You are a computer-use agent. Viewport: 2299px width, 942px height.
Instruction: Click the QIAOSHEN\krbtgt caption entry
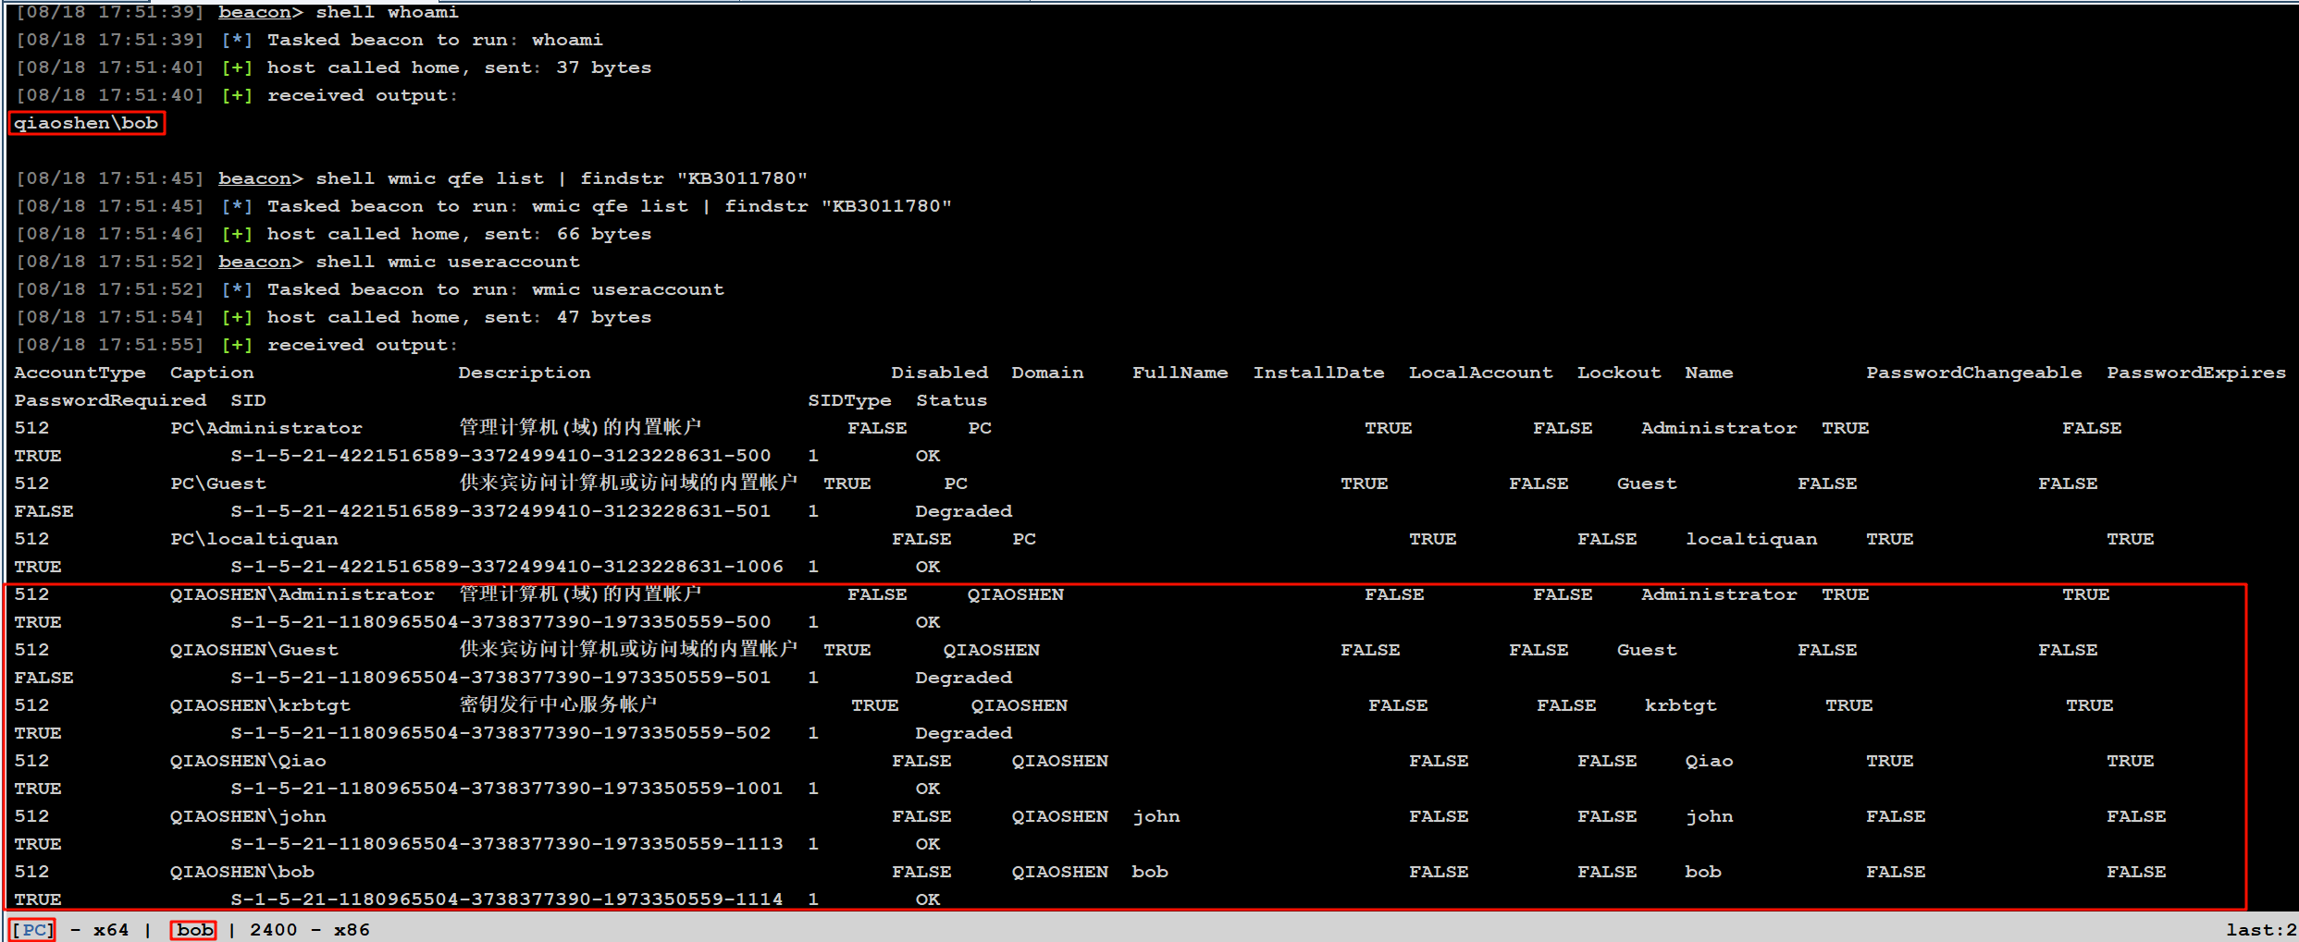point(260,705)
